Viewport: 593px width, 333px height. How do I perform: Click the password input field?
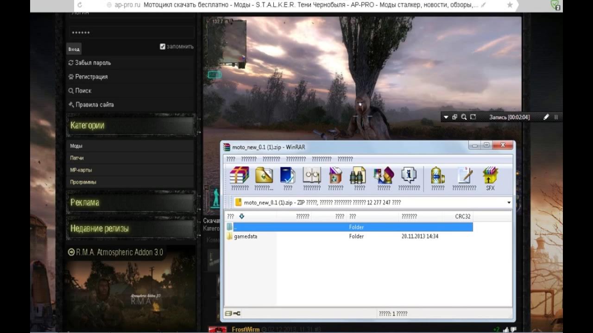pos(132,32)
